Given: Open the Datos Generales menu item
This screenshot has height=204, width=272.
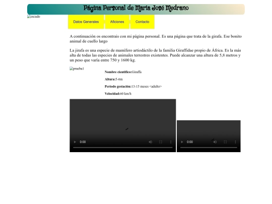Looking at the screenshot, I should [x=86, y=22].
